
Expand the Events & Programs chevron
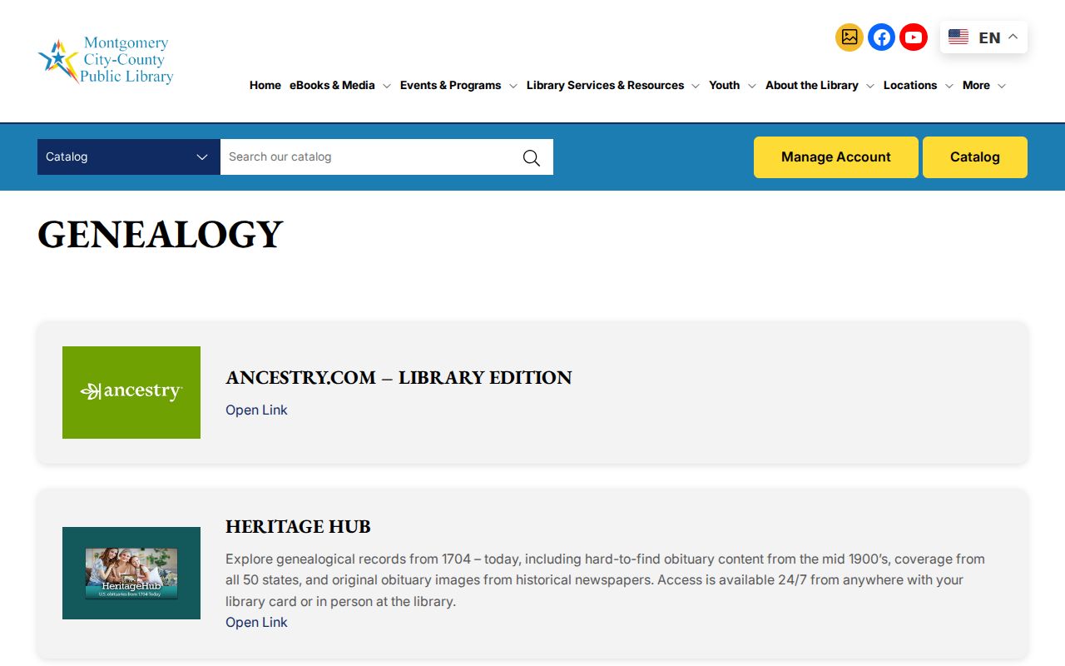[x=513, y=86]
